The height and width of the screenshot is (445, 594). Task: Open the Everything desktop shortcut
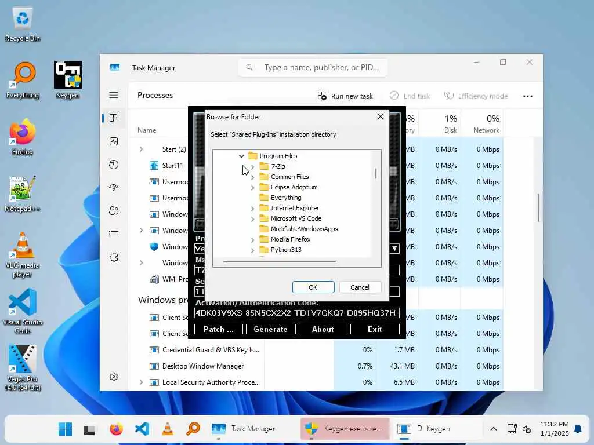pos(23,80)
